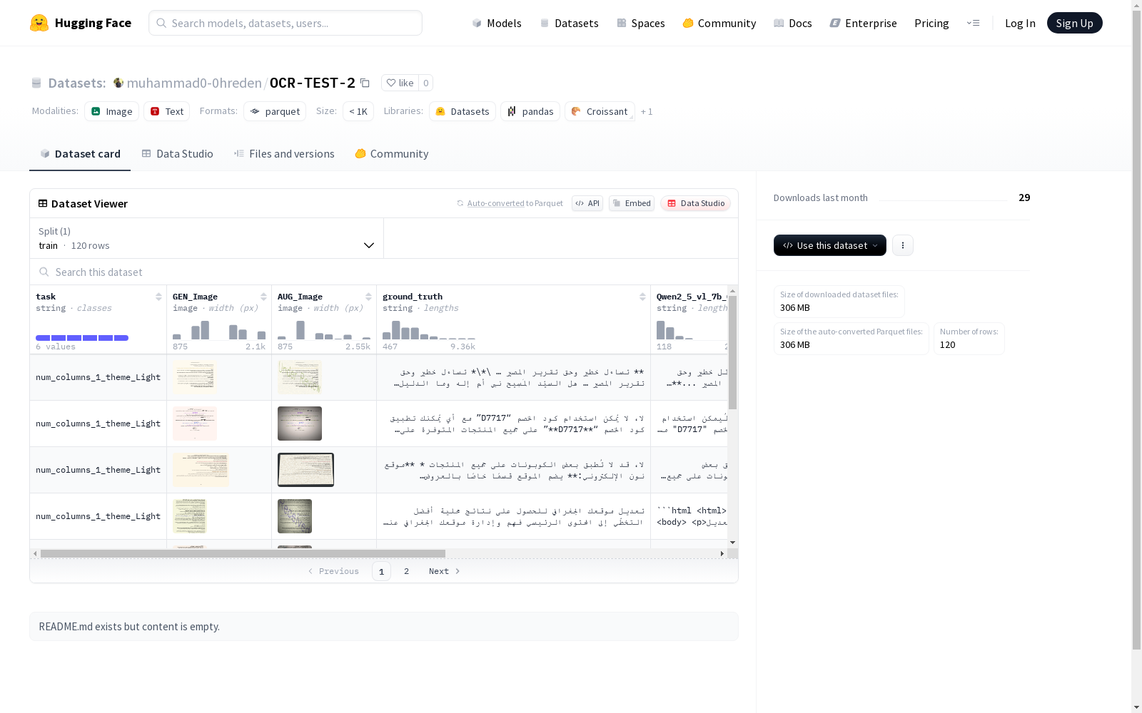Open fourth row GEN_Image thumbnail
1142x713 pixels.
click(x=190, y=516)
